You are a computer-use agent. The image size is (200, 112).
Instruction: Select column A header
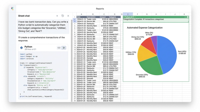tap(81, 14)
